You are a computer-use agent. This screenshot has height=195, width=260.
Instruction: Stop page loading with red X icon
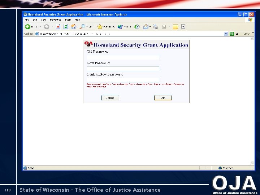[x=58, y=27]
